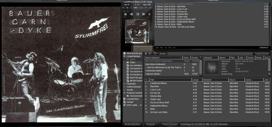Open the Lesezeichen bookmarks item

(x=132, y=99)
